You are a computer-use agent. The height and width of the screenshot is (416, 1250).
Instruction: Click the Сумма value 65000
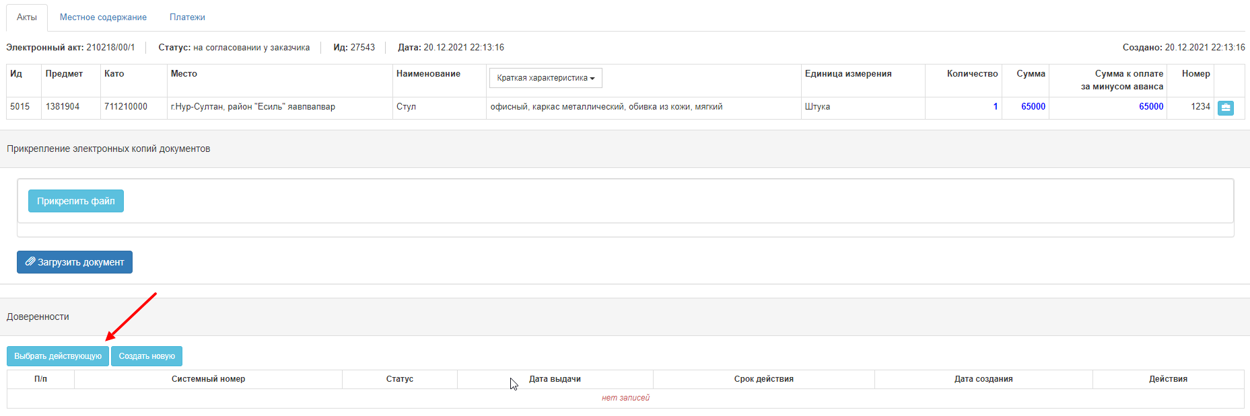pyautogui.click(x=1033, y=107)
